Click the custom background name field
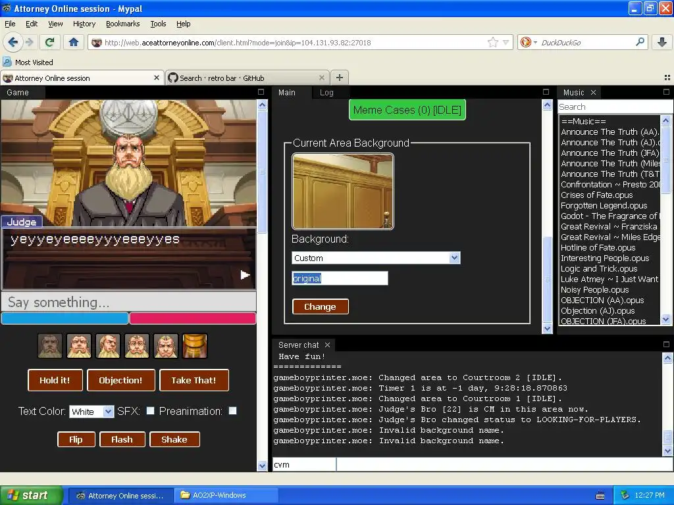 click(x=340, y=278)
